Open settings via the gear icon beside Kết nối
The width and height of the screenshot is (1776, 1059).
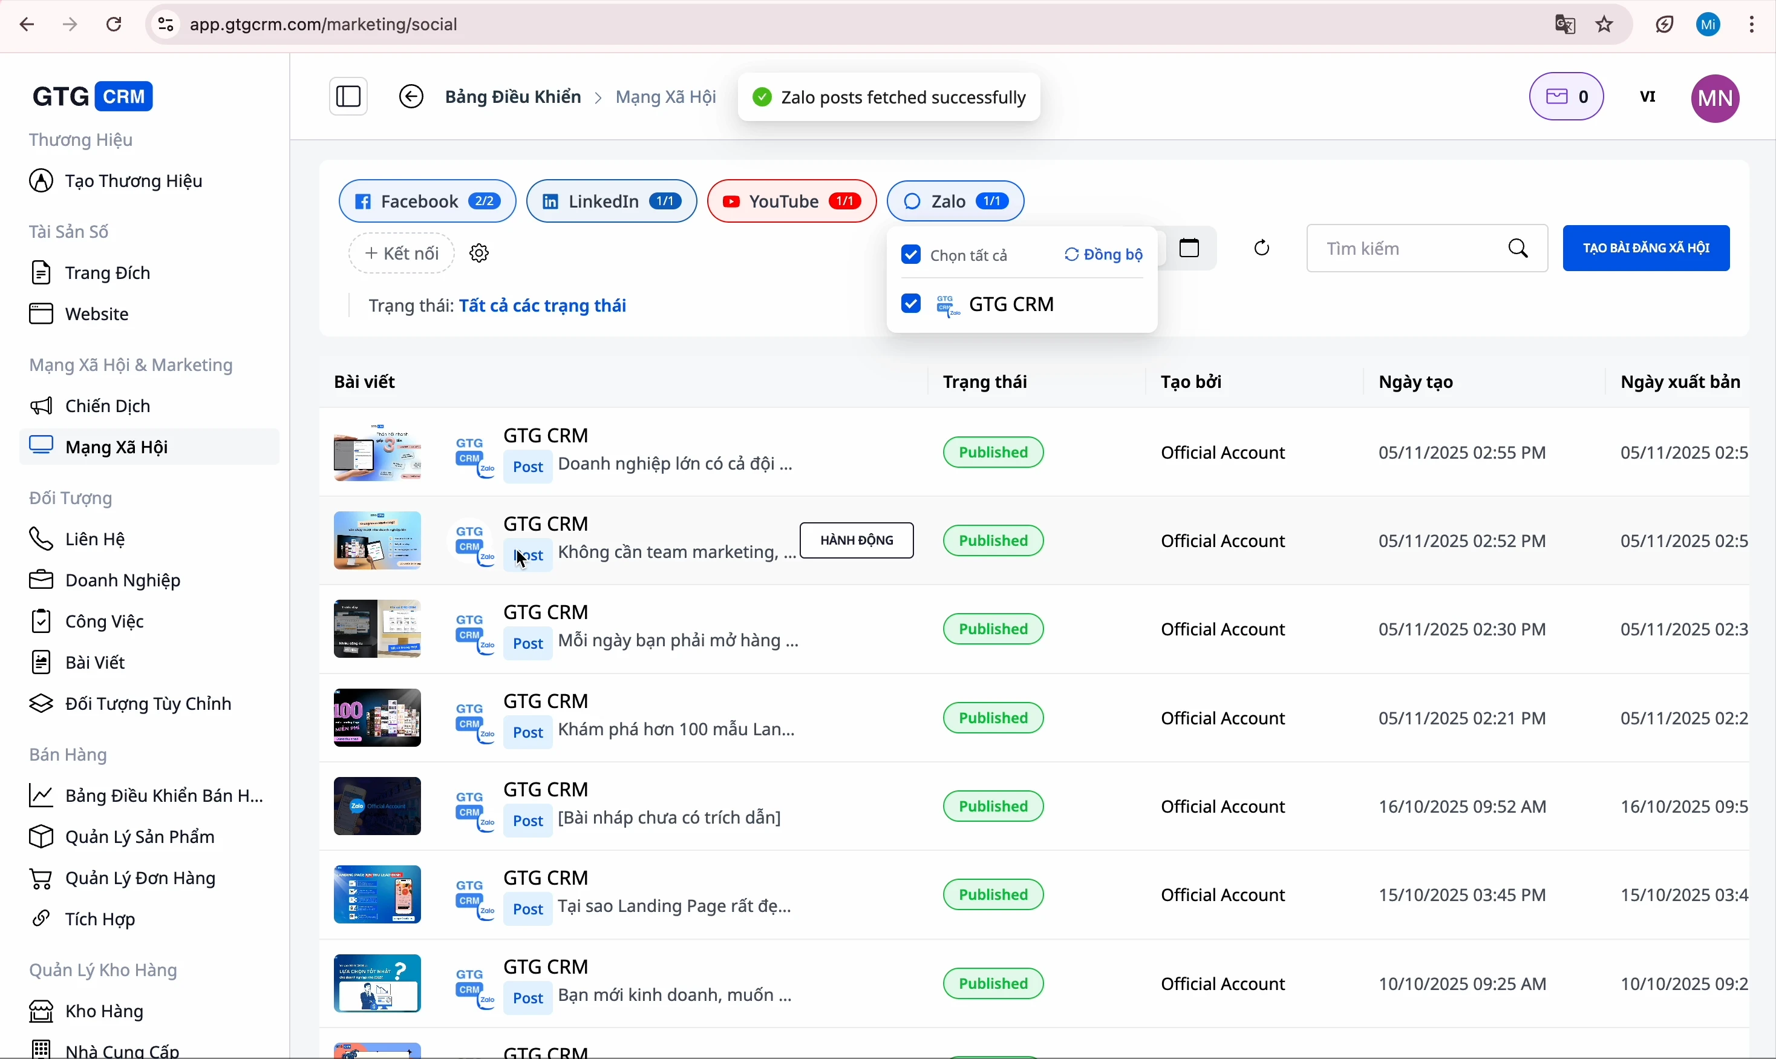(x=478, y=252)
